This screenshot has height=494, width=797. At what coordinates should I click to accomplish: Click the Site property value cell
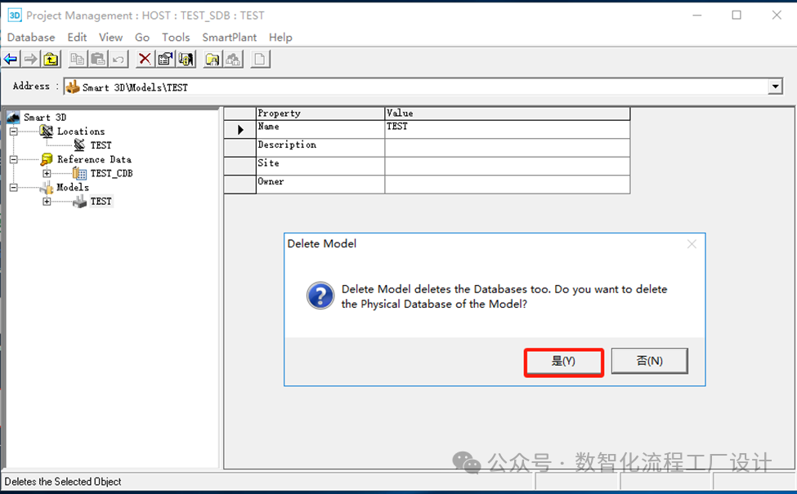tap(508, 166)
